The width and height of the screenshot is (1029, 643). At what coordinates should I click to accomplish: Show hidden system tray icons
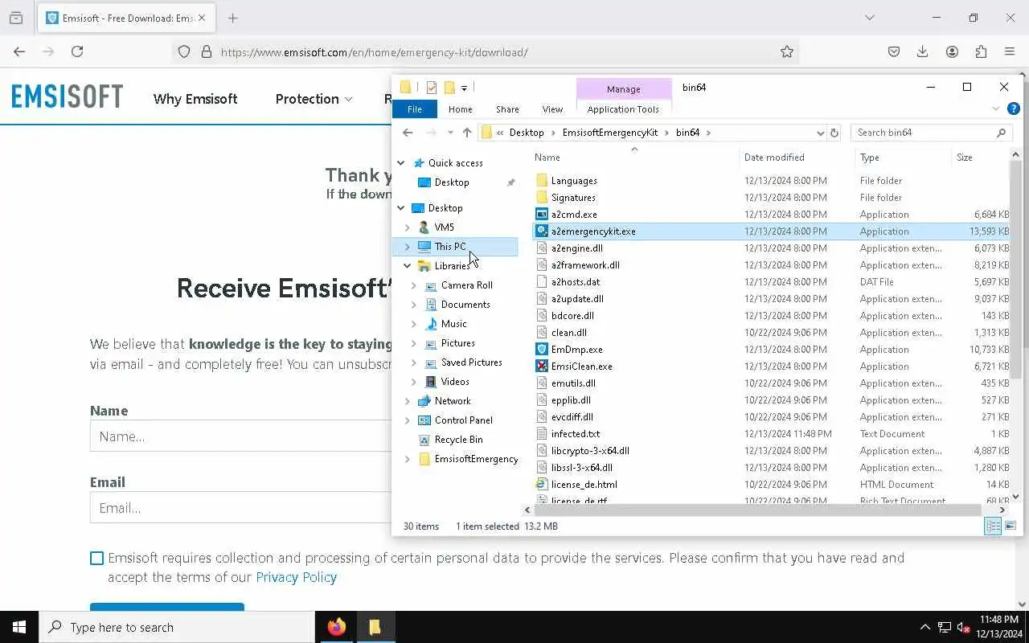[924, 627]
